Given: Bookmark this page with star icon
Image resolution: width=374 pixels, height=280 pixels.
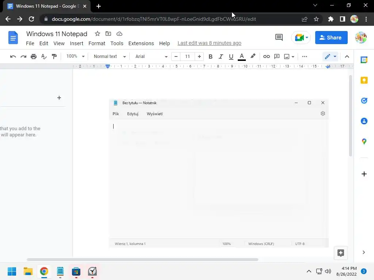Looking at the screenshot, I should (x=316, y=19).
